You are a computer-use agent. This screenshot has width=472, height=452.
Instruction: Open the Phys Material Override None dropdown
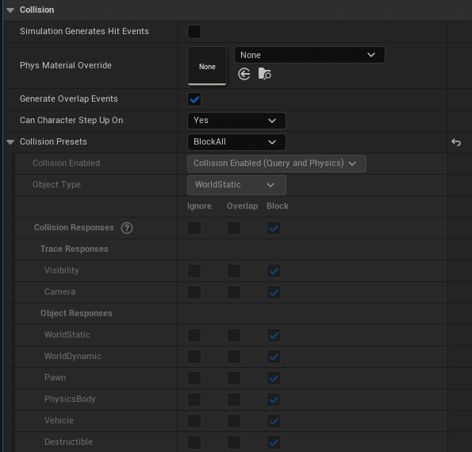click(x=309, y=55)
